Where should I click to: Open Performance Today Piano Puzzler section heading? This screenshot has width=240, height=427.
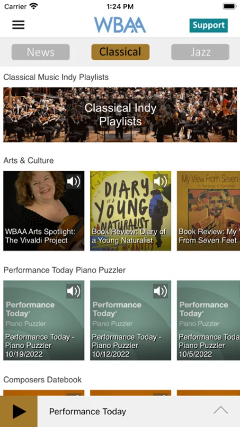(64, 270)
